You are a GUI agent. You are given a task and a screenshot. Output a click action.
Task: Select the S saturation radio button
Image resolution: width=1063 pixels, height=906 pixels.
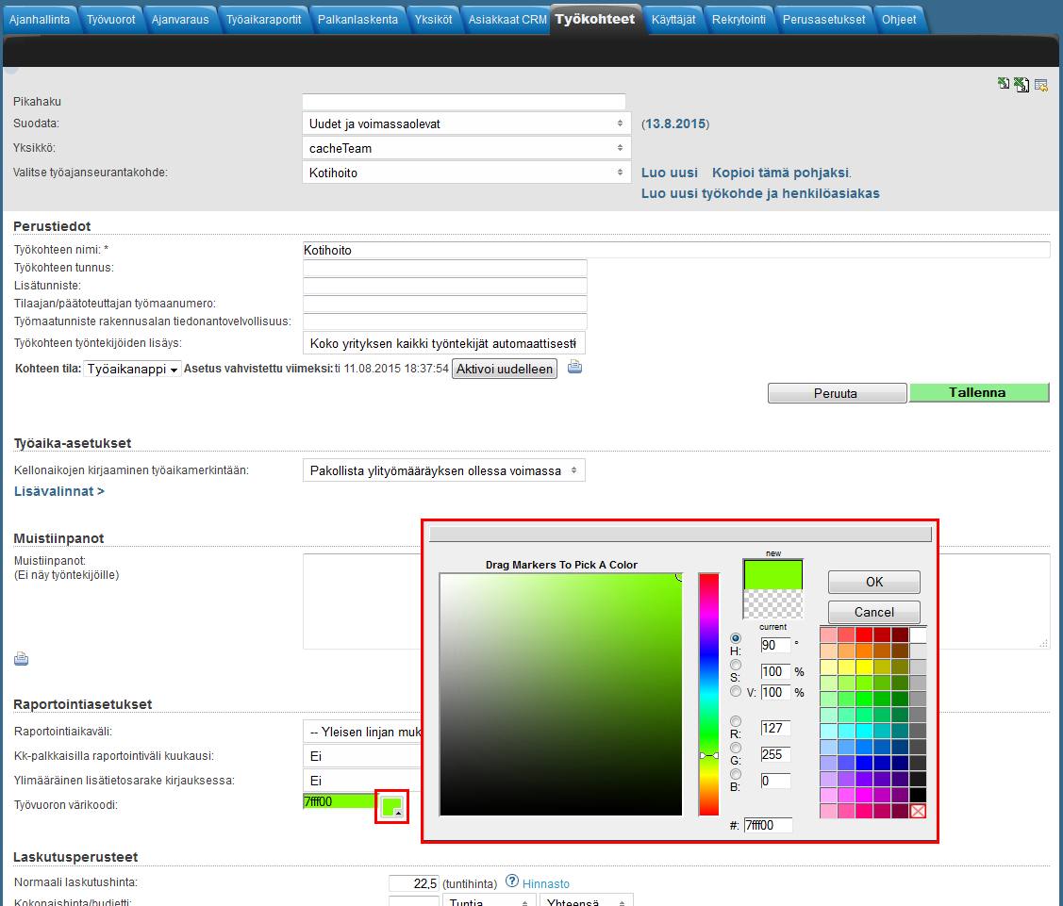736,665
